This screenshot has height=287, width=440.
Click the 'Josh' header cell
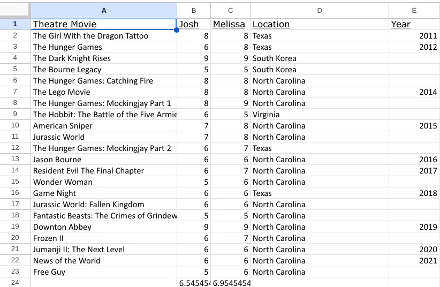pyautogui.click(x=194, y=24)
